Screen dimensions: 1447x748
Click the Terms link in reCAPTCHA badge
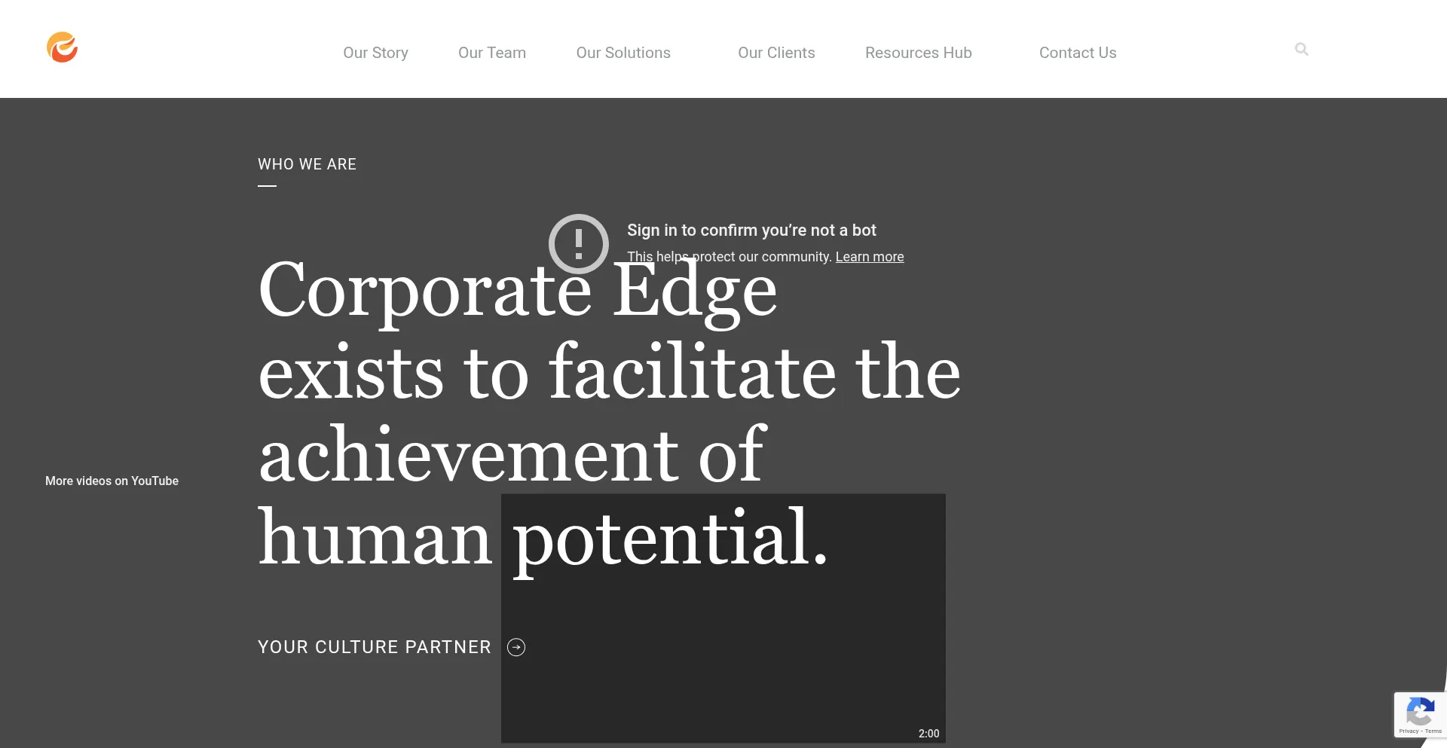click(1433, 731)
